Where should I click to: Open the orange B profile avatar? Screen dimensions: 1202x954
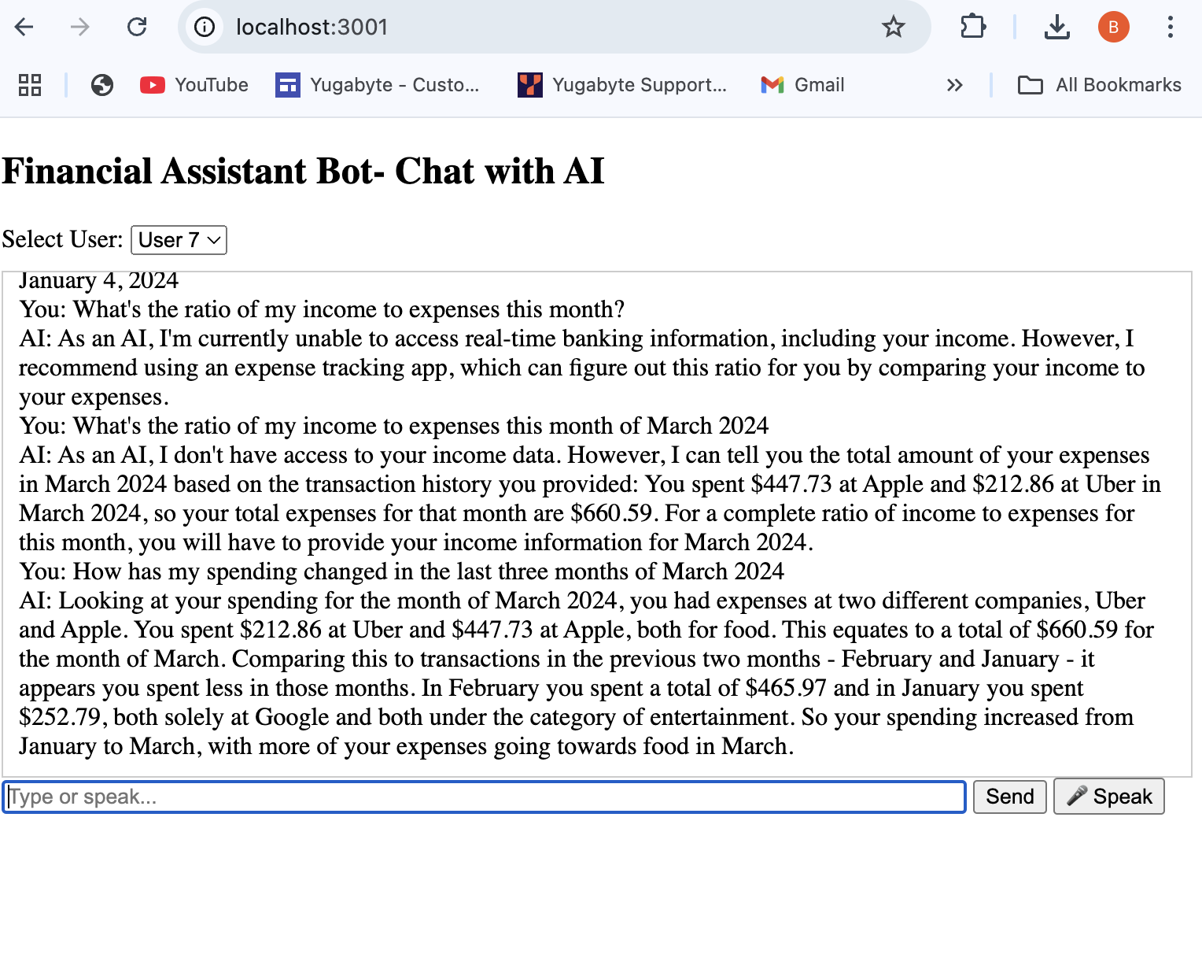tap(1113, 28)
